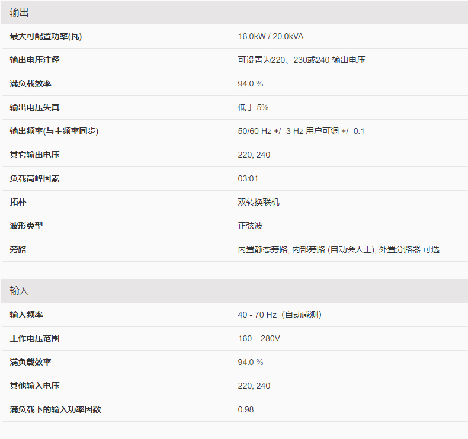Viewport: 468px width, 439px height.
Task: Select the 低于 5% value
Action: 253,107
